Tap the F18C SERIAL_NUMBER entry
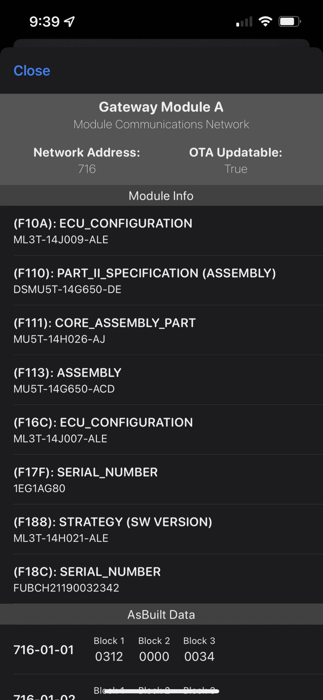Image resolution: width=323 pixels, height=700 pixels. [161, 579]
